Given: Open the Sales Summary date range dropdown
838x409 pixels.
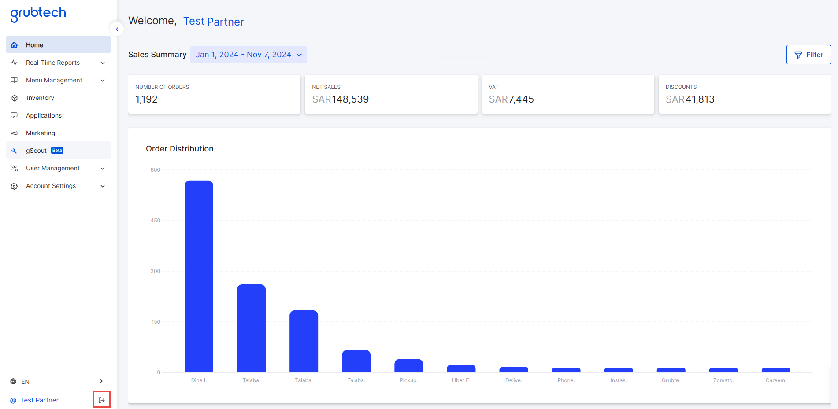Looking at the screenshot, I should [248, 55].
